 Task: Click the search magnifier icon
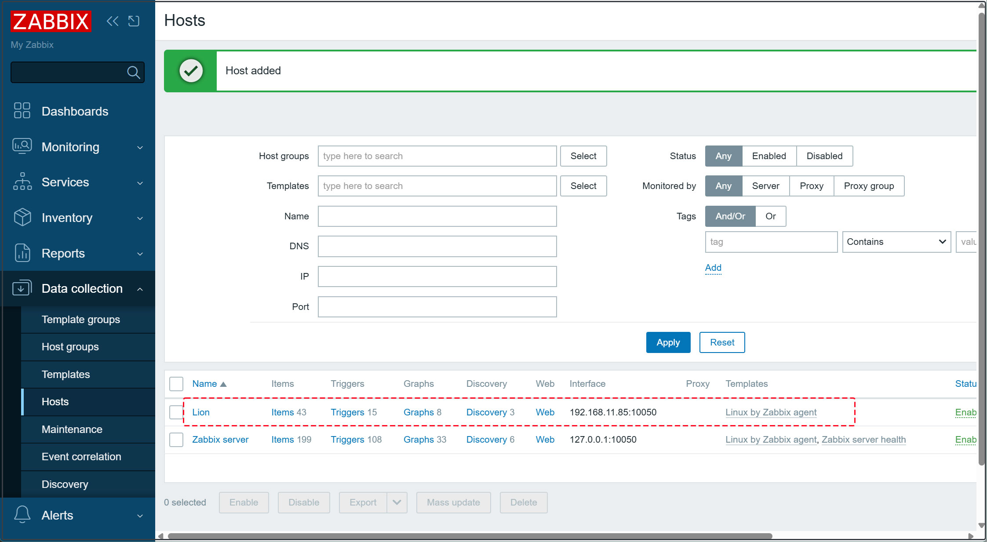click(133, 72)
